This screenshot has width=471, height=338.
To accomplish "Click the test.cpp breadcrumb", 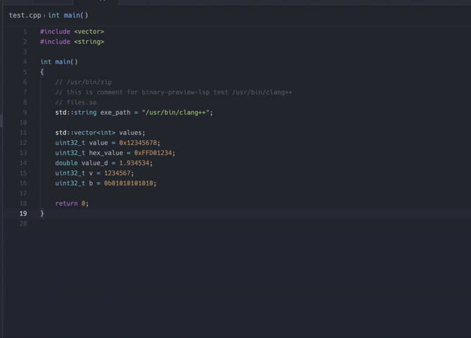I will click(25, 15).
